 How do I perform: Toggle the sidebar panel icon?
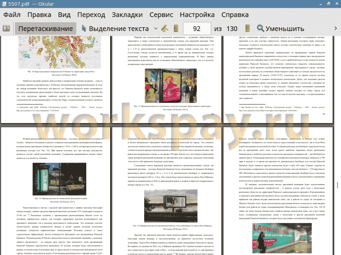click(6, 29)
